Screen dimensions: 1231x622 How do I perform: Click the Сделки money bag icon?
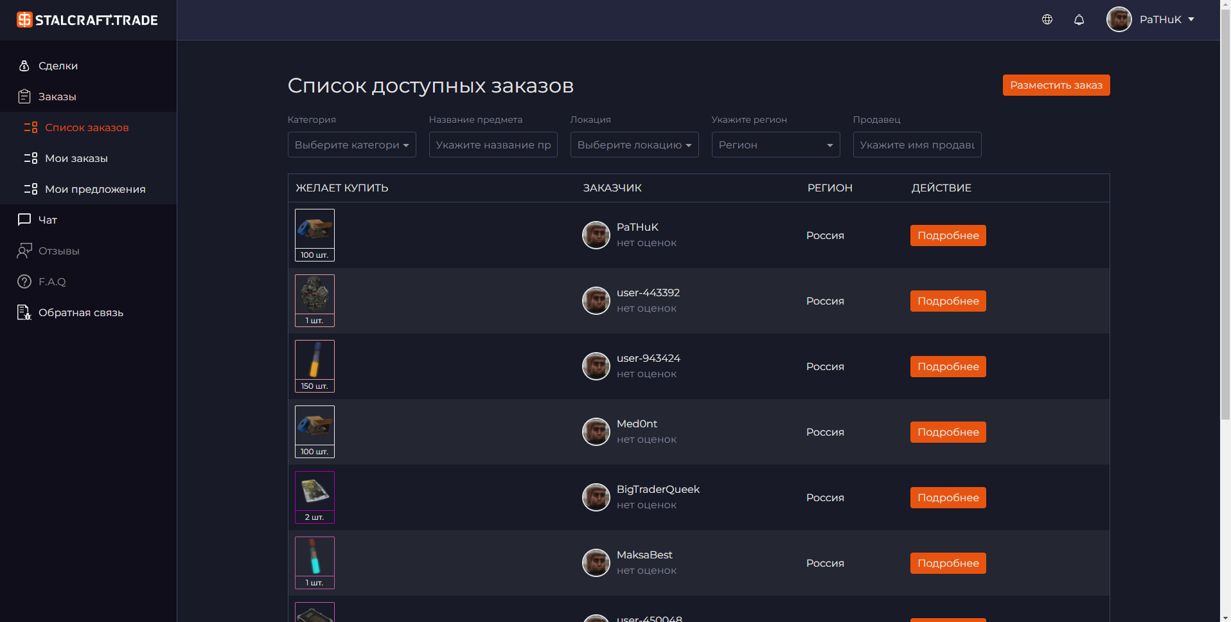point(24,66)
